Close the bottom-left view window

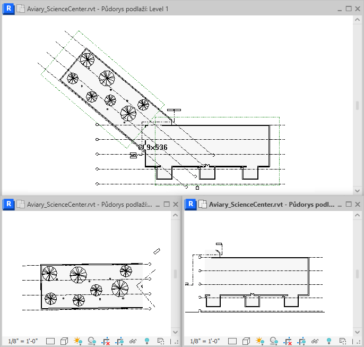[176, 204]
